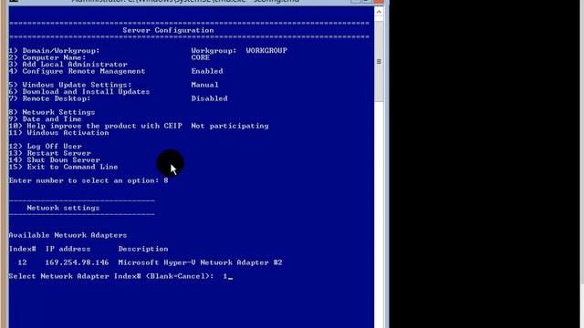Click the '2) Computer Name:' line
Viewport: 584px width, 328px height.
47,57
